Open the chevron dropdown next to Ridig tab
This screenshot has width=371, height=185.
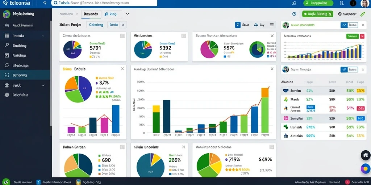tap(127, 14)
